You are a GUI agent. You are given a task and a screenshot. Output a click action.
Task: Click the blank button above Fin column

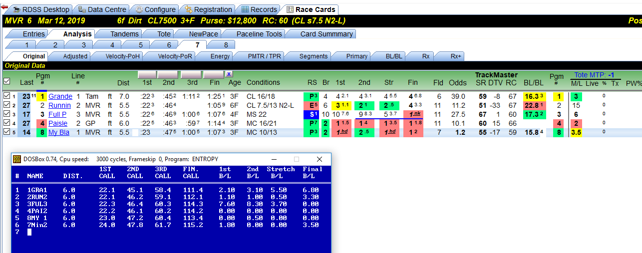click(x=214, y=74)
